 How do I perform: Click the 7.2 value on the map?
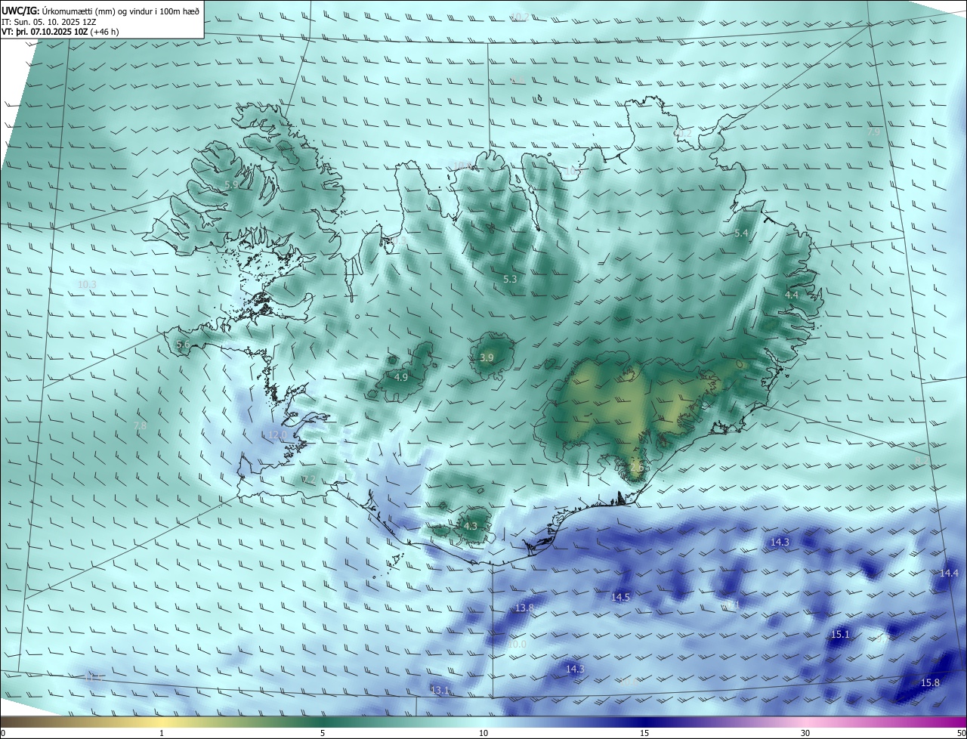pyautogui.click(x=308, y=479)
